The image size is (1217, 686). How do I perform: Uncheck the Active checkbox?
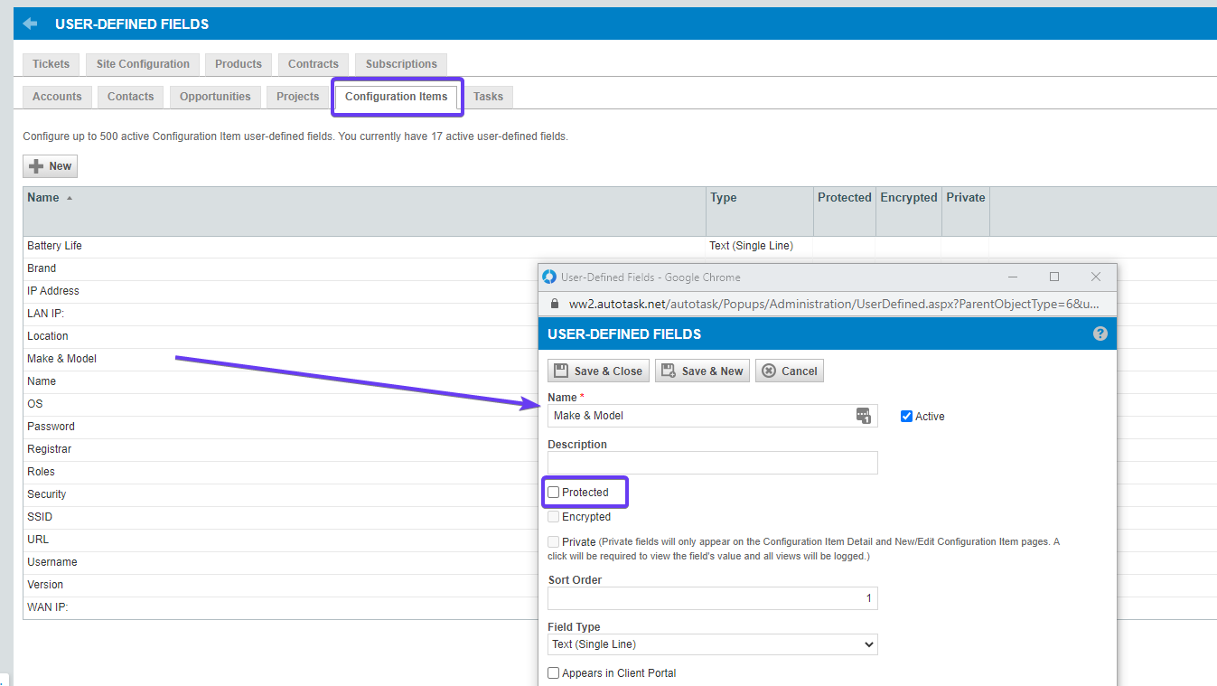point(906,416)
